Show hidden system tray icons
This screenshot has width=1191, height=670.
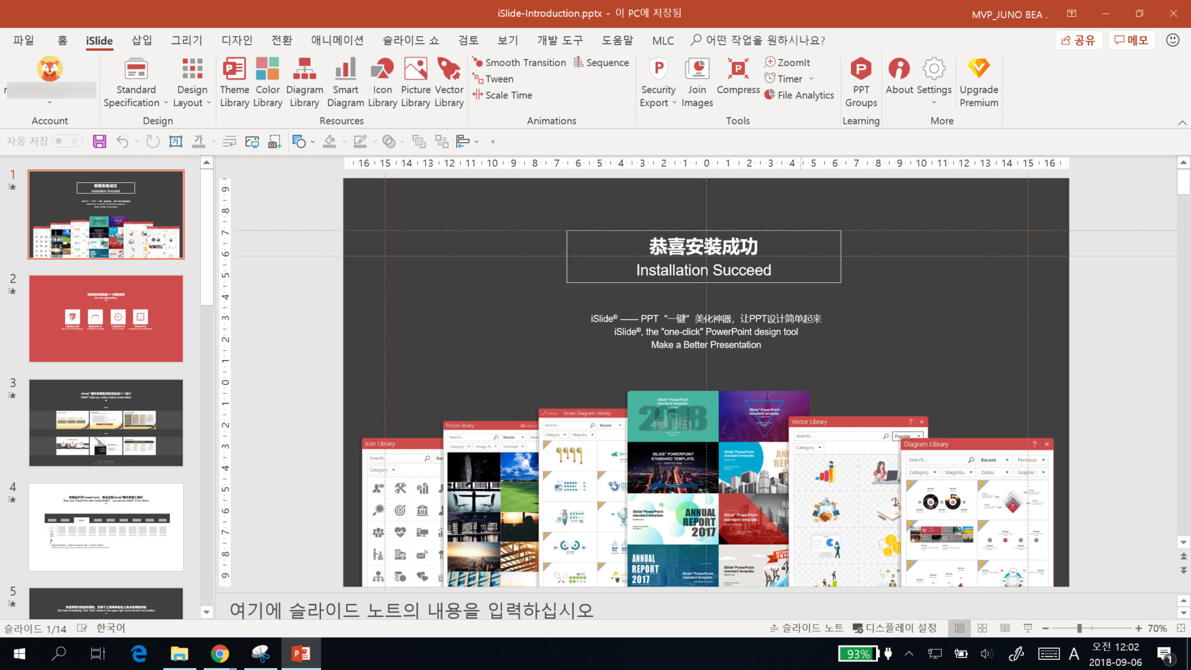(x=909, y=653)
